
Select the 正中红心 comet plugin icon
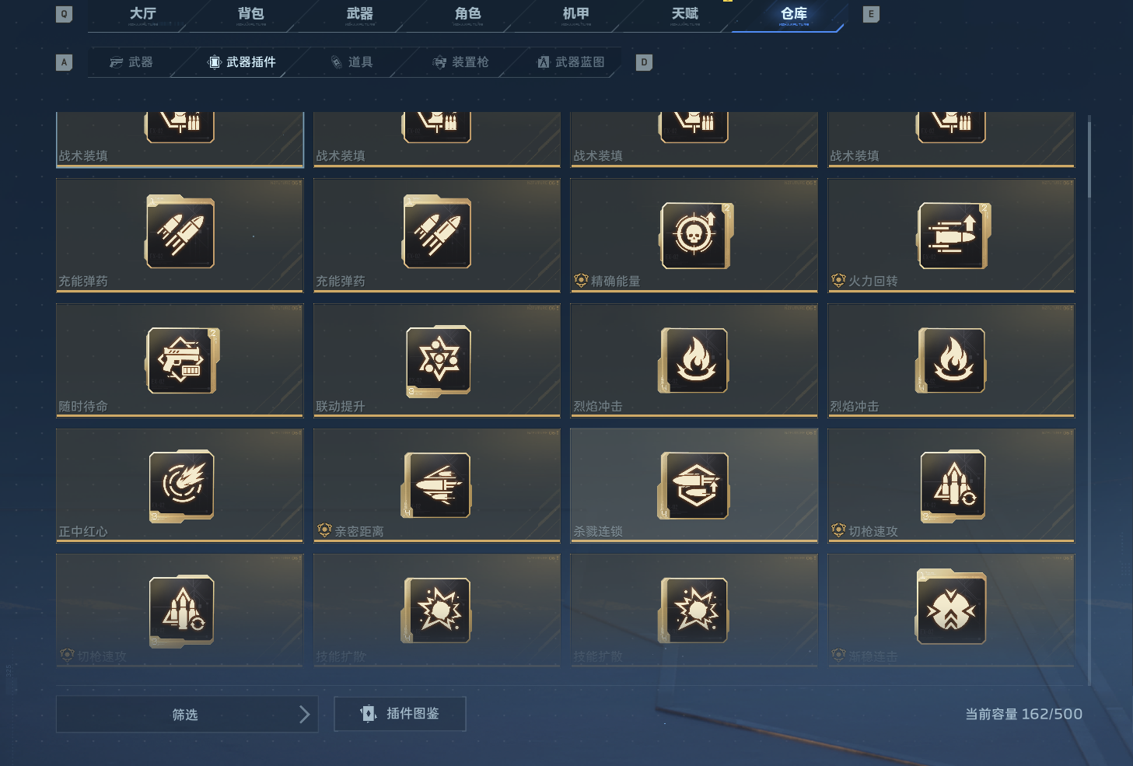click(181, 485)
